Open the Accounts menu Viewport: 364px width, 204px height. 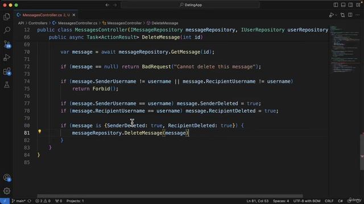click(x=7, y=177)
